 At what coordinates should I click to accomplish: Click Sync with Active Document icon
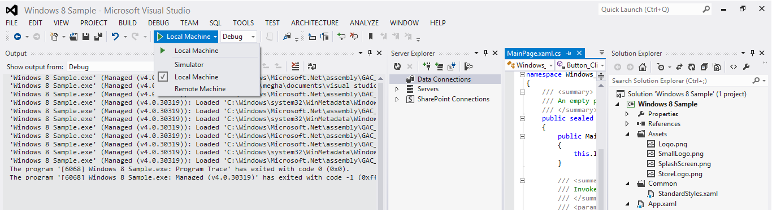coord(679,66)
